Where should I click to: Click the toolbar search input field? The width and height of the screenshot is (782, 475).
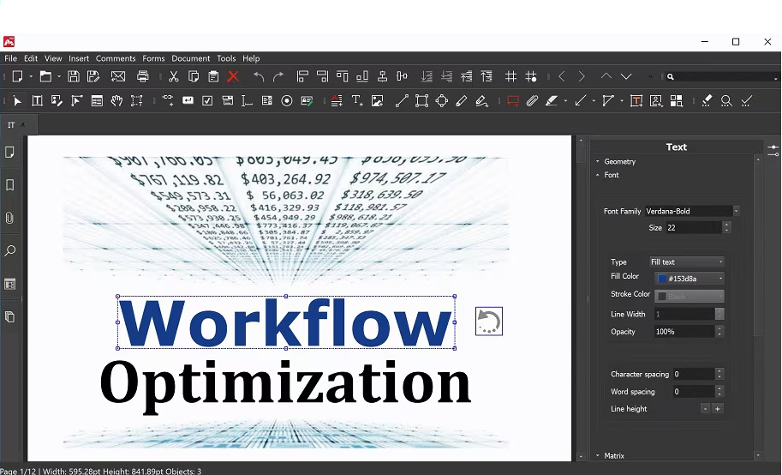(724, 77)
